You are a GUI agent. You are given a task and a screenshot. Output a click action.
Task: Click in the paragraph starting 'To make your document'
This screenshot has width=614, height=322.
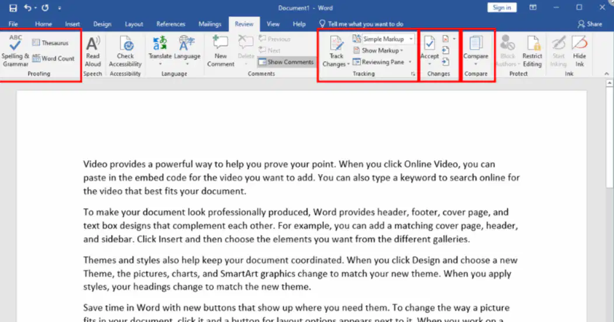(301, 225)
